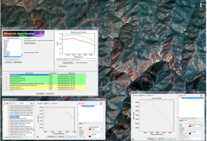
Task: Click red remove-curve icon in Spectral Profile panel
Action: coord(180,95)
